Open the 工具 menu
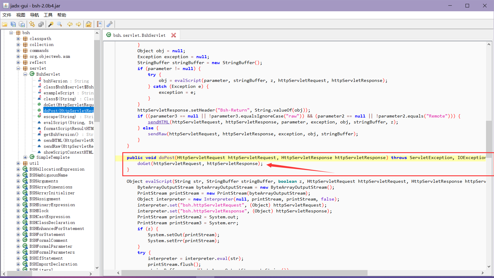The image size is (494, 278). (x=48, y=15)
